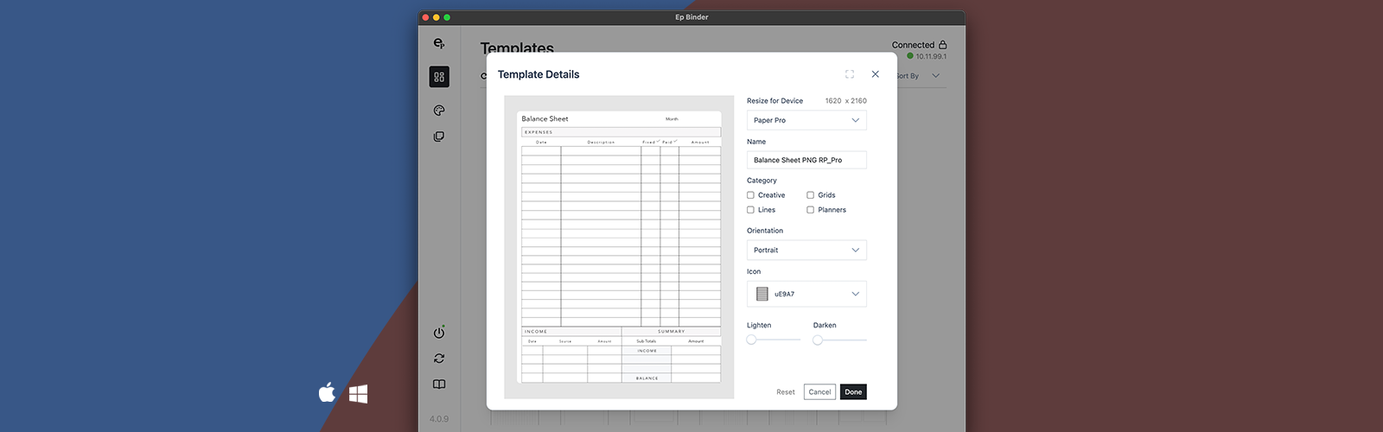The height and width of the screenshot is (432, 1383).
Task: Enable the Grids category checkbox
Action: [x=811, y=195]
